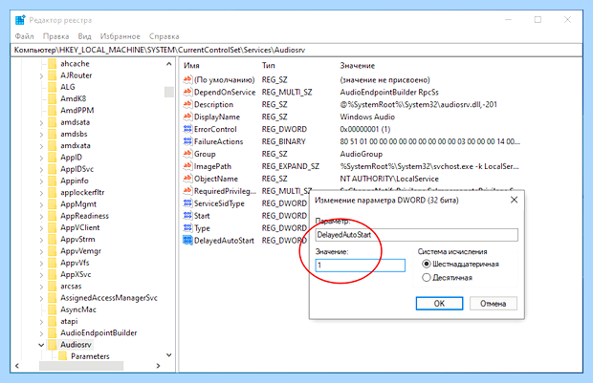Viewport: 593px width, 383px height.
Task: Click the Значение input field
Action: tap(360, 266)
